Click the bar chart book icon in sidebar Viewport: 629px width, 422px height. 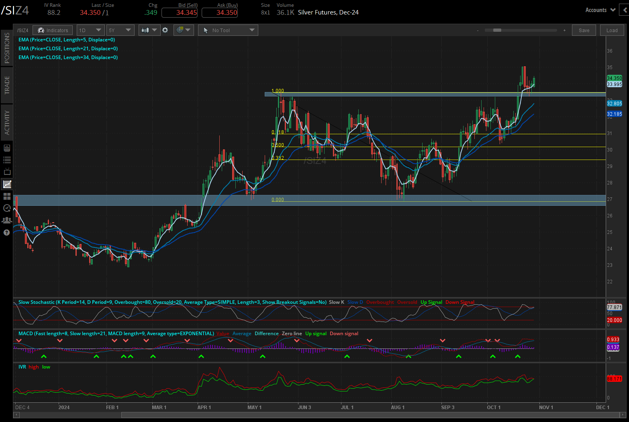pyautogui.click(x=7, y=148)
